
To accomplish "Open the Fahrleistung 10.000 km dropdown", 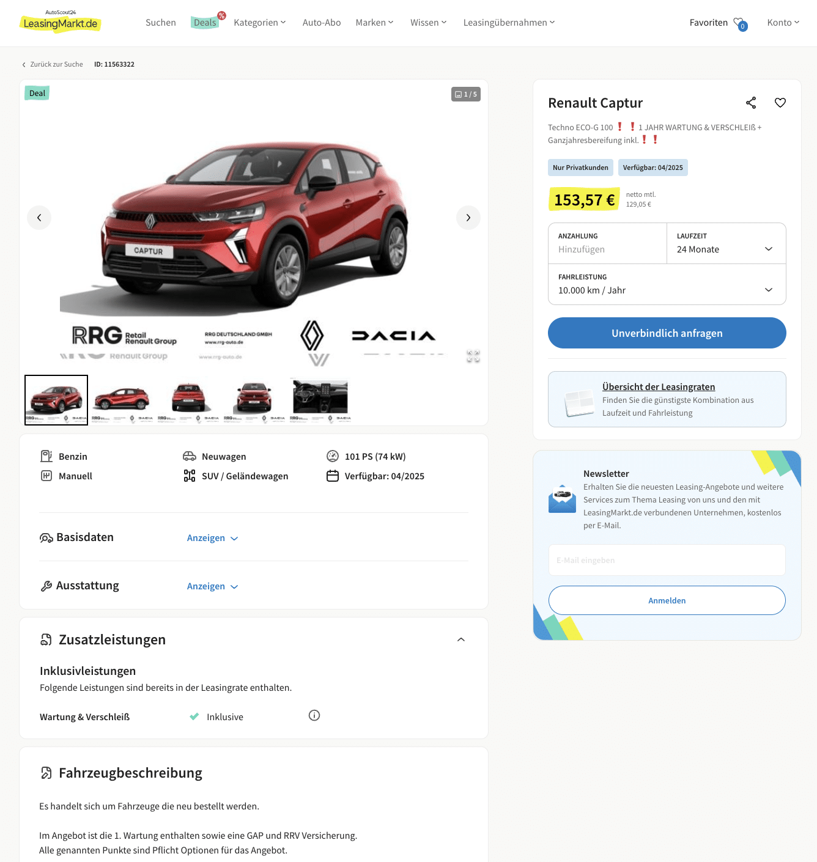I will pyautogui.click(x=667, y=284).
